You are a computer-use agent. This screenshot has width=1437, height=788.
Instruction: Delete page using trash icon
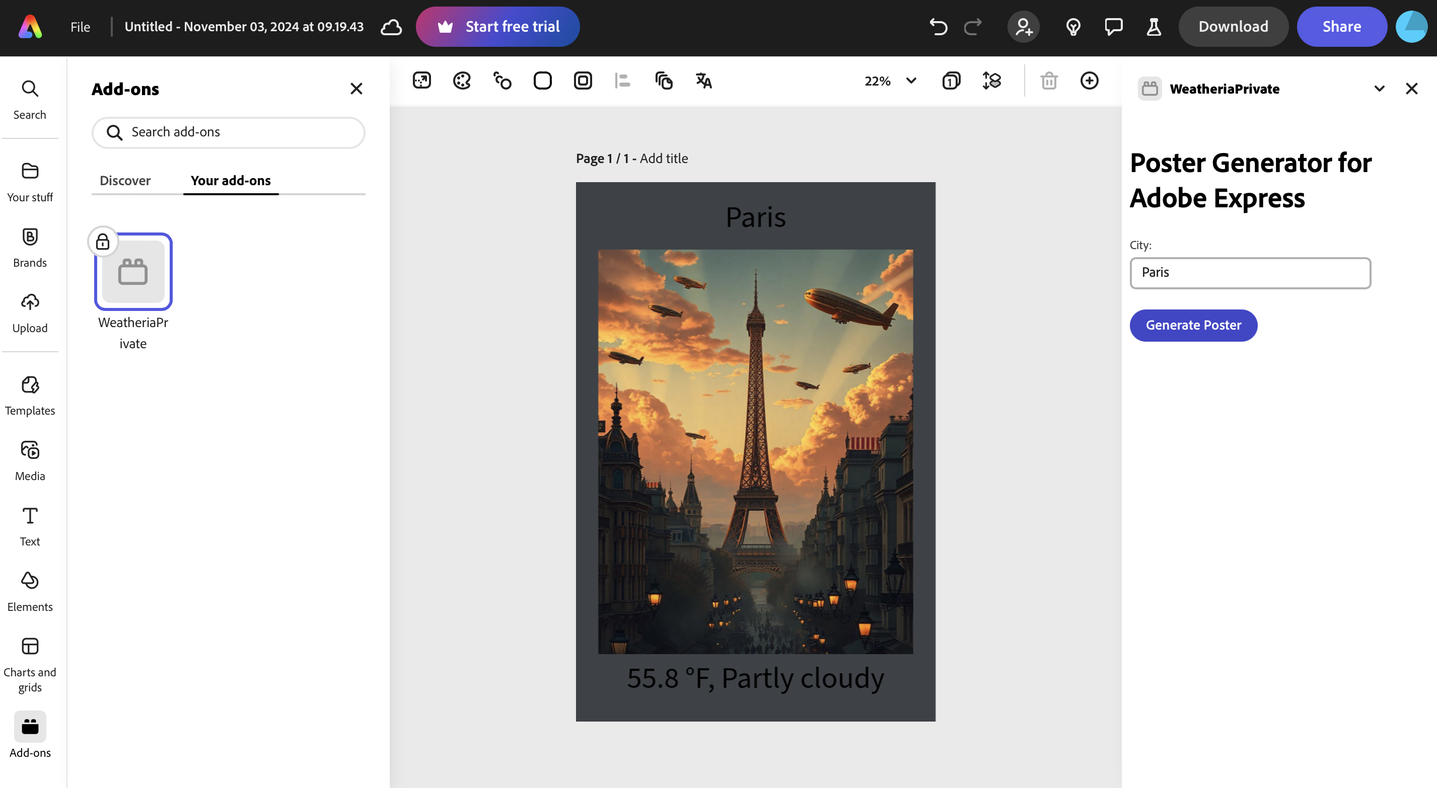click(x=1049, y=81)
